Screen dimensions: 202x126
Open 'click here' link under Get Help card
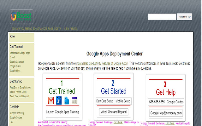170,123
